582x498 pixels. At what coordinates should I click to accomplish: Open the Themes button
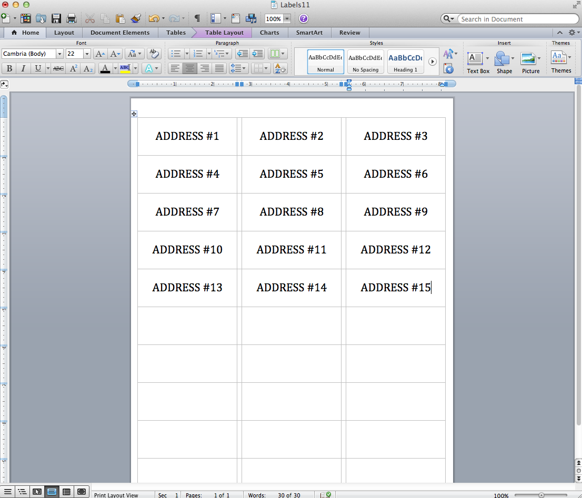pyautogui.click(x=561, y=62)
